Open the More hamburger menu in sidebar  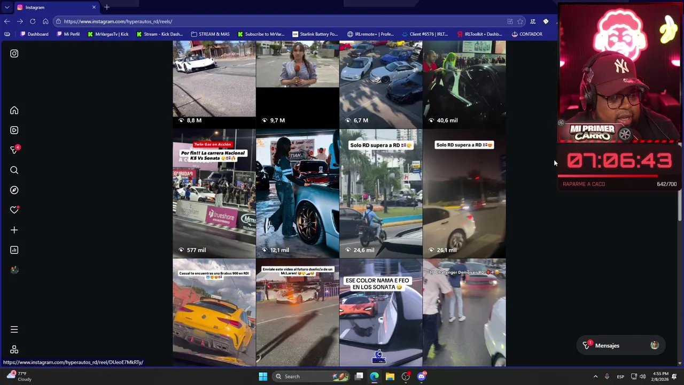(x=14, y=329)
